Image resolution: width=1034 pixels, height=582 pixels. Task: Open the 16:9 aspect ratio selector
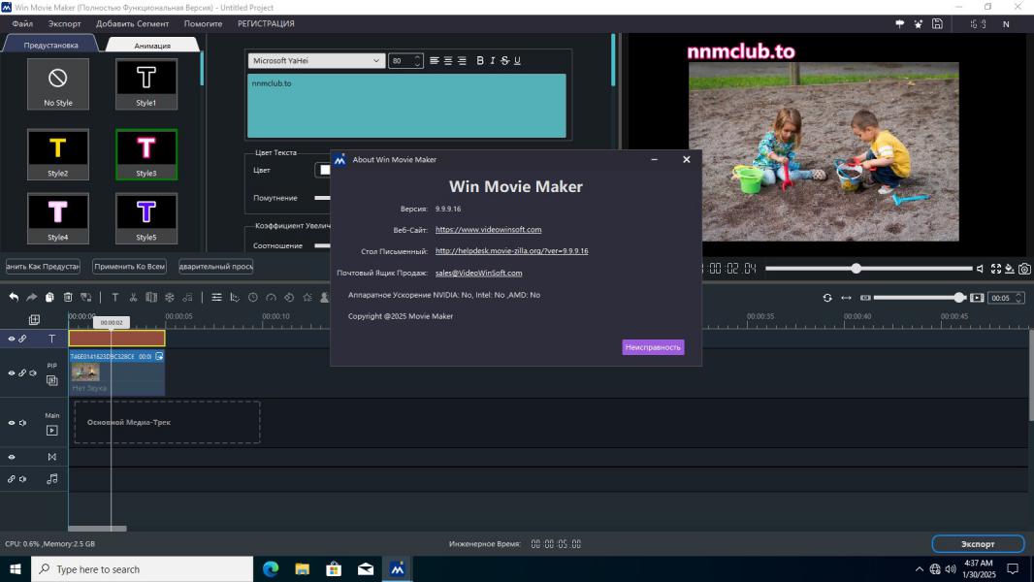click(x=978, y=23)
